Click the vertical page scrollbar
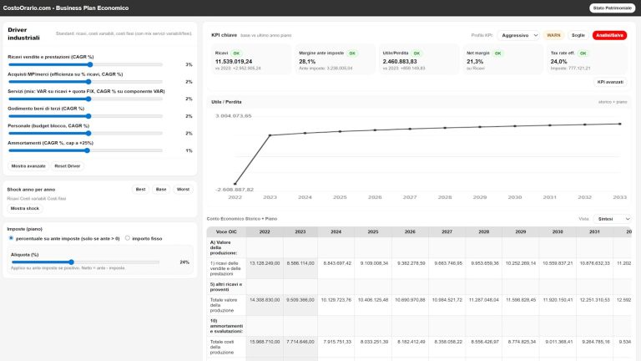 (638, 167)
